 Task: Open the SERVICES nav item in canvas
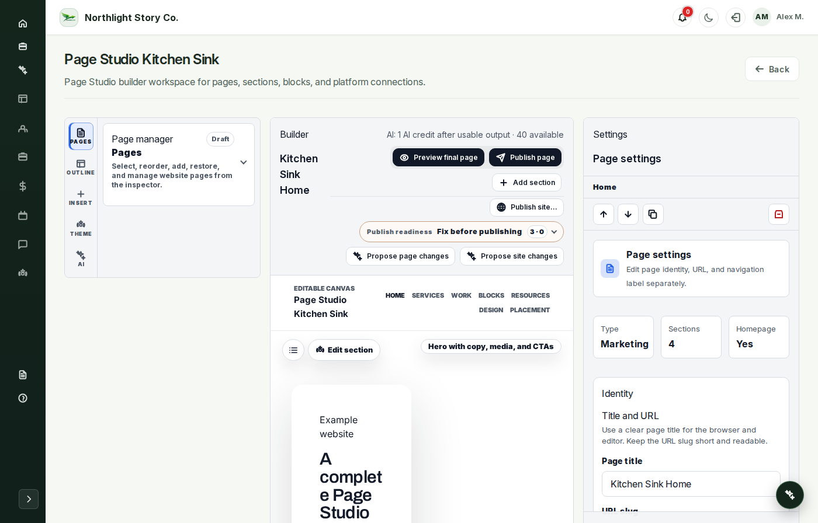click(428, 295)
